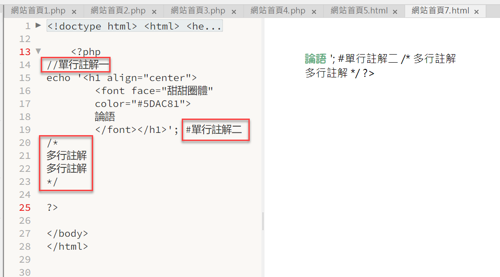Close the 網站首頁3.php tab

234,12
